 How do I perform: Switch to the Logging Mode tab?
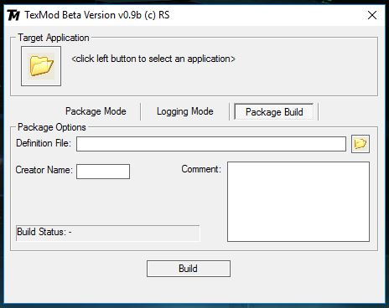(185, 111)
